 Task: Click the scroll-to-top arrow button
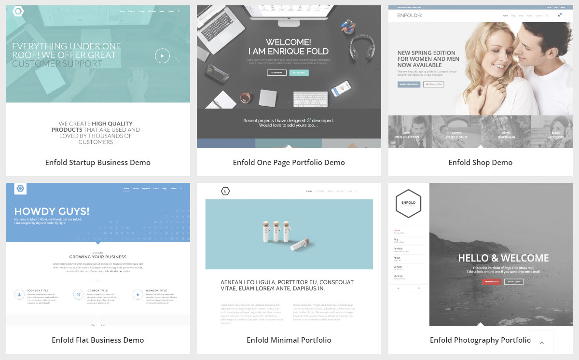[541, 343]
